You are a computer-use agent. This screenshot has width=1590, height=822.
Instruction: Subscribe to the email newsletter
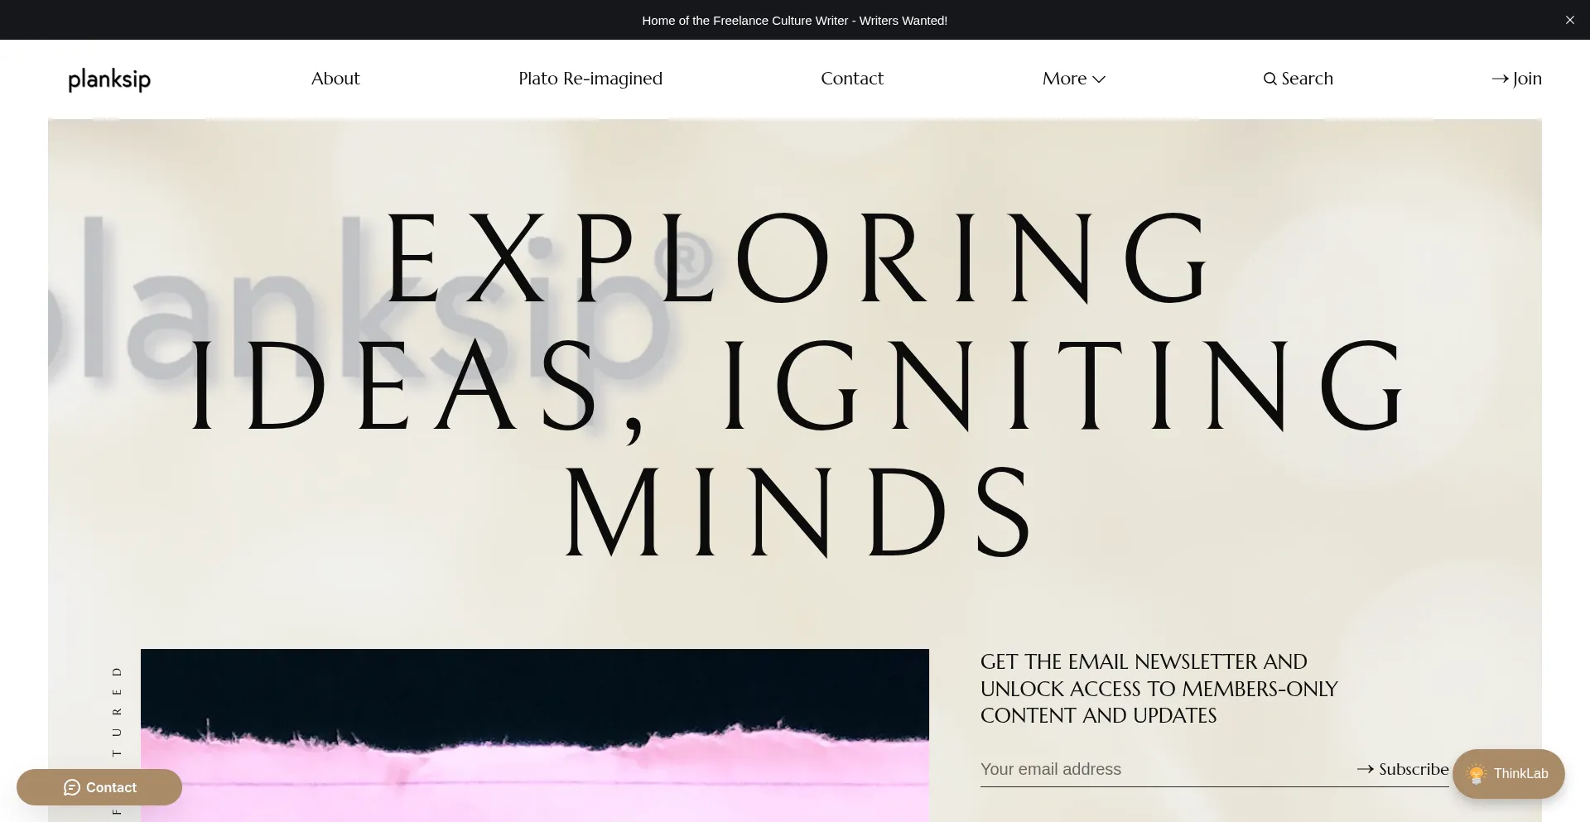pyautogui.click(x=1403, y=769)
